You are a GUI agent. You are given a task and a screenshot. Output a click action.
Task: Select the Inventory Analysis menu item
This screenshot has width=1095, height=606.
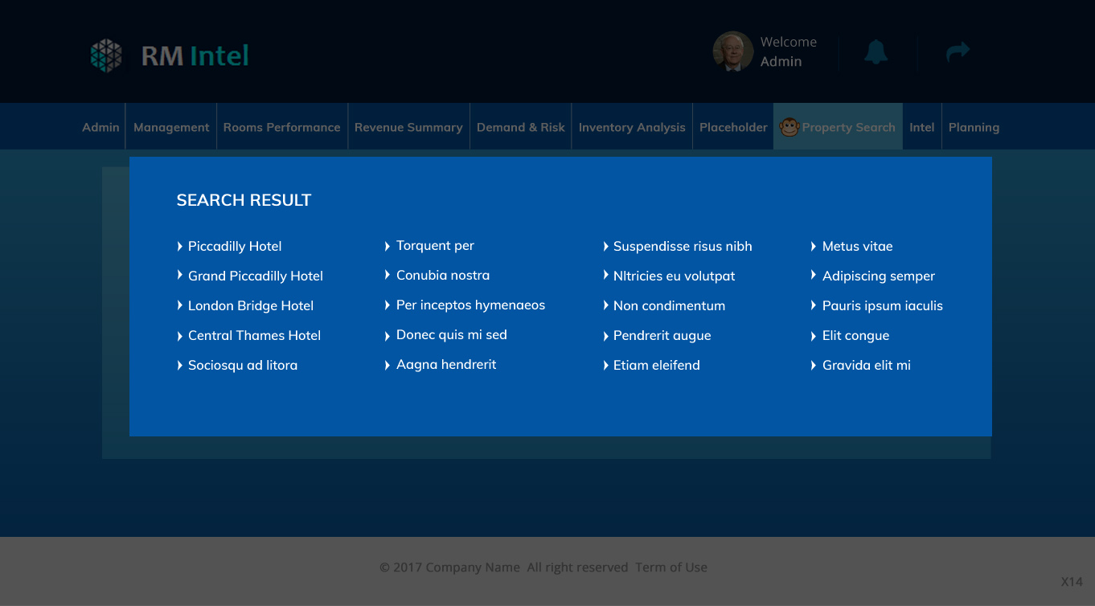pyautogui.click(x=632, y=126)
